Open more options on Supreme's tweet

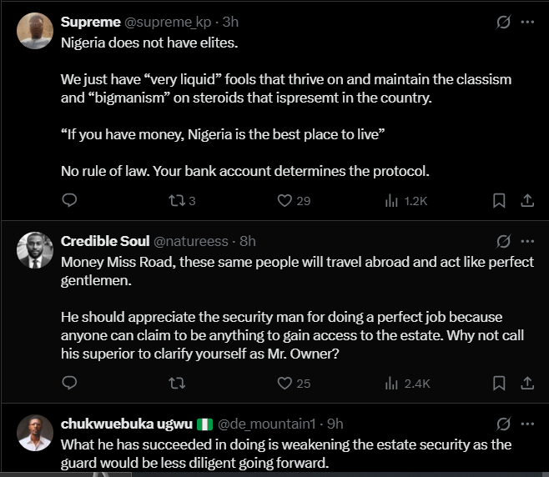(x=527, y=23)
